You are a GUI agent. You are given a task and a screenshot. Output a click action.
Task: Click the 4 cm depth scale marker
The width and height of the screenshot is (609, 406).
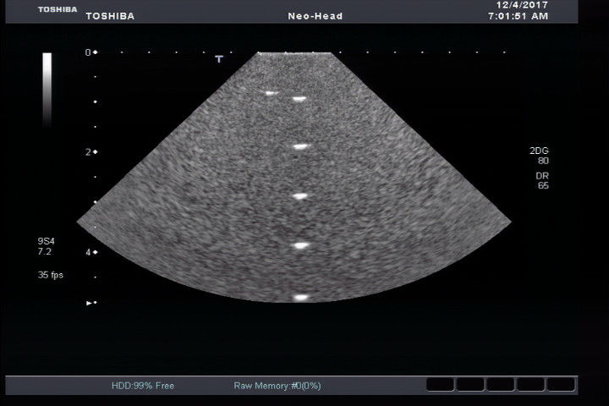coord(91,252)
